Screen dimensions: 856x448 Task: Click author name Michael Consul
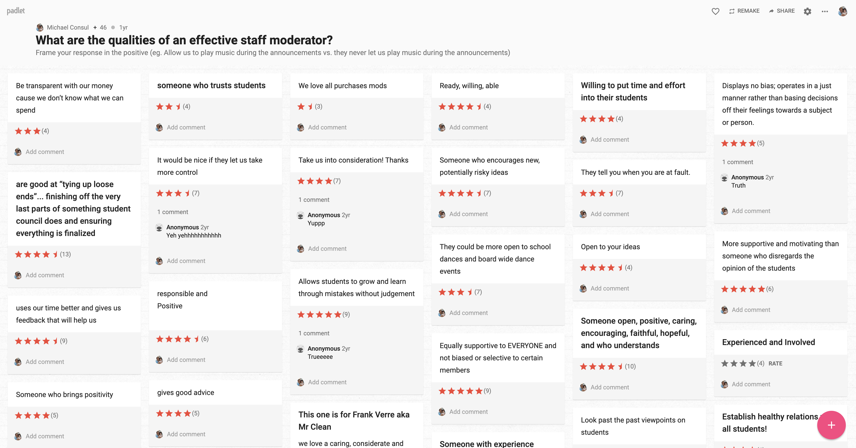point(68,27)
